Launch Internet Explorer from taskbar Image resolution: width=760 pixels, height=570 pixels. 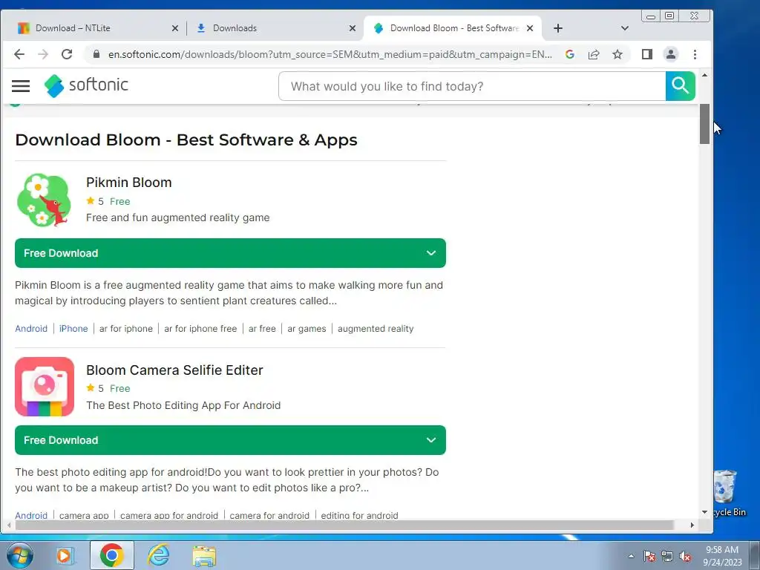[x=159, y=555]
